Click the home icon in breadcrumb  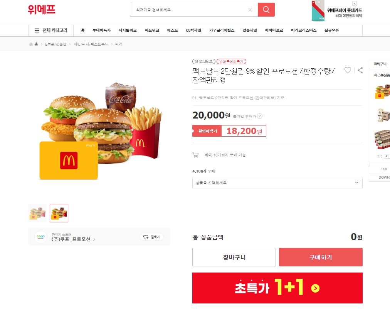(31, 44)
